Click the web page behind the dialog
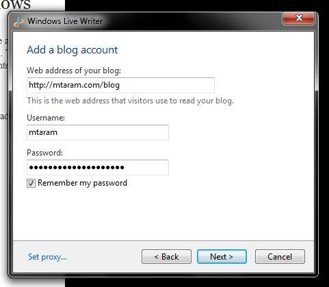 point(4,68)
